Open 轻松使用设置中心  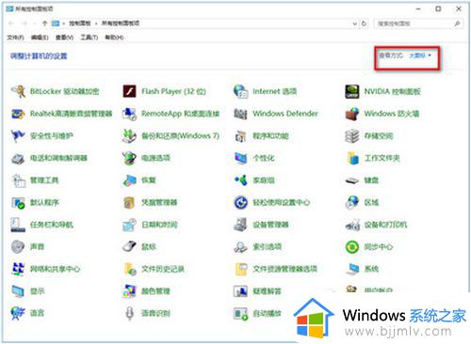tap(271, 203)
